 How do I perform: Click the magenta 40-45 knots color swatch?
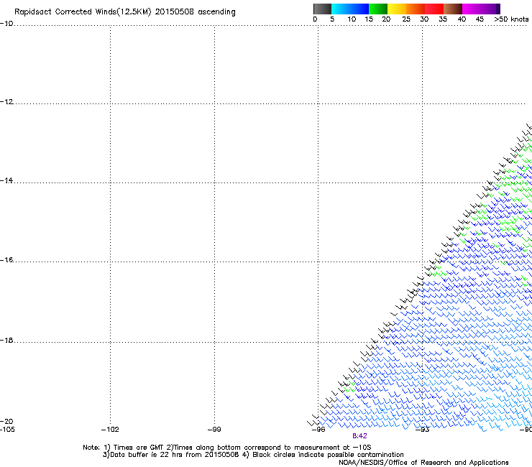tap(472, 9)
